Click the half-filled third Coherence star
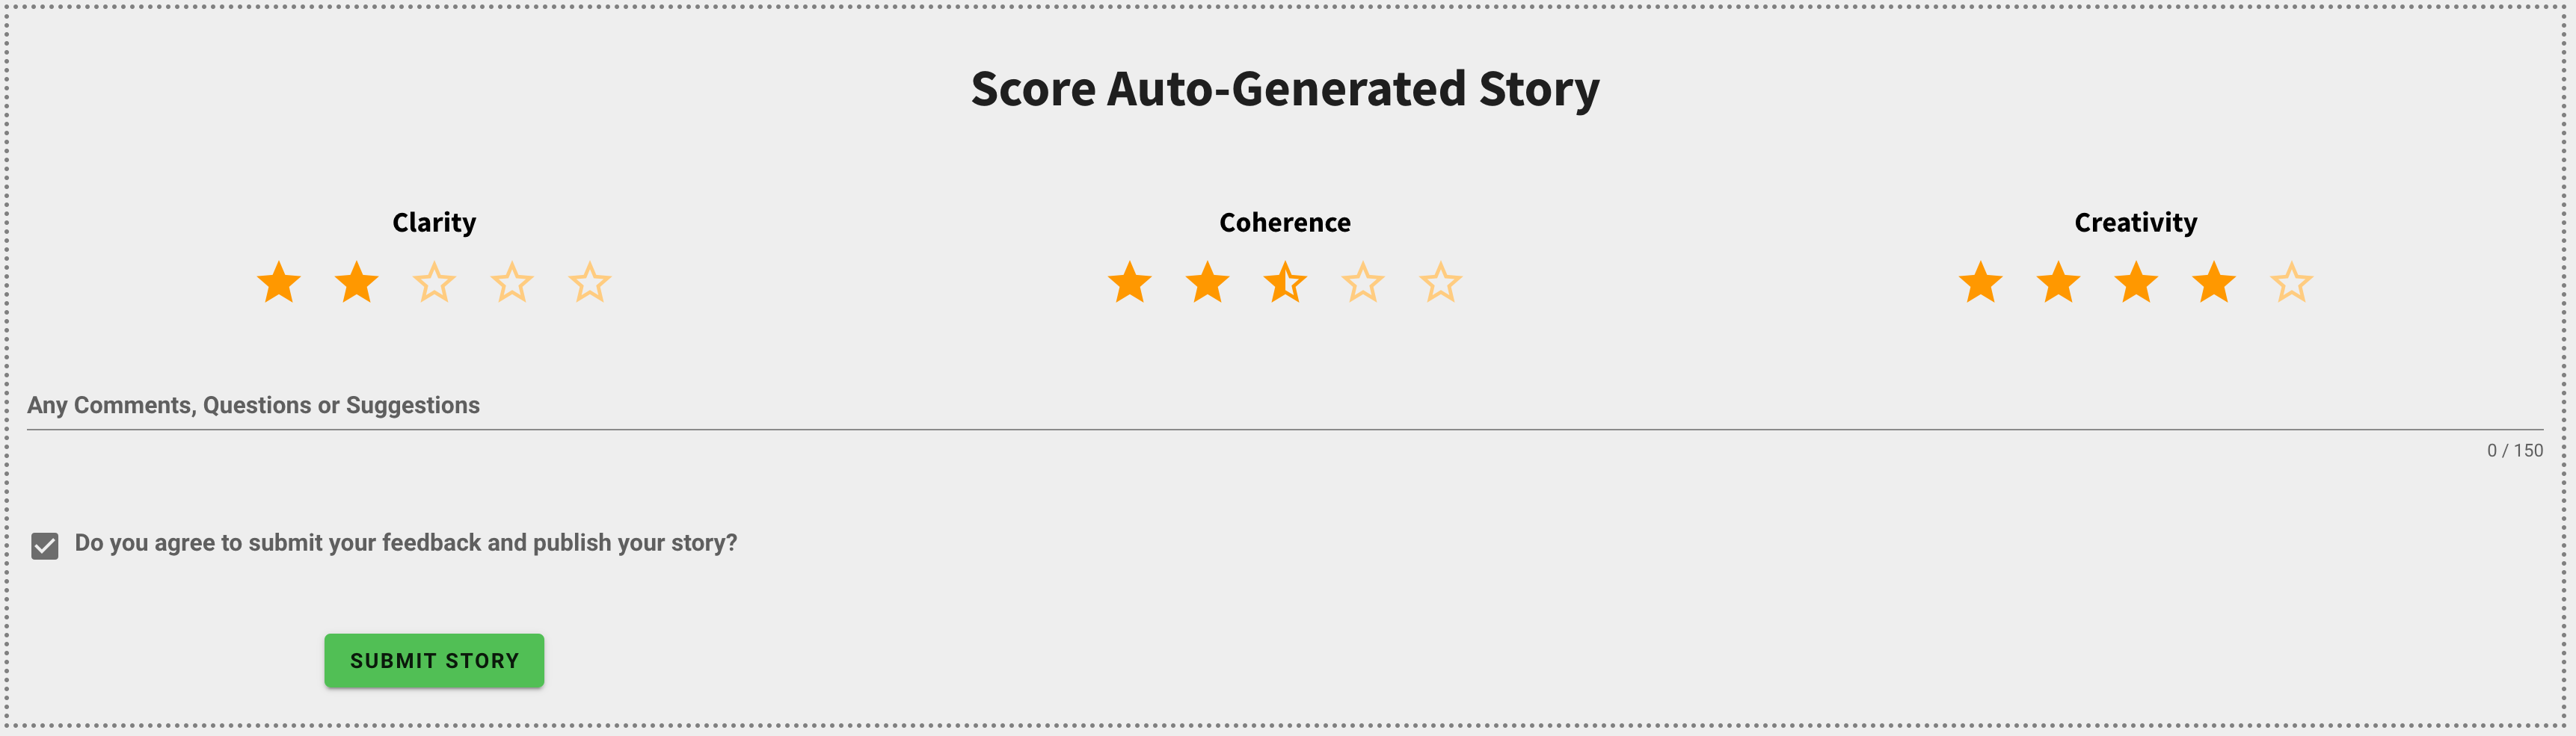The height and width of the screenshot is (736, 2576). point(1285,282)
